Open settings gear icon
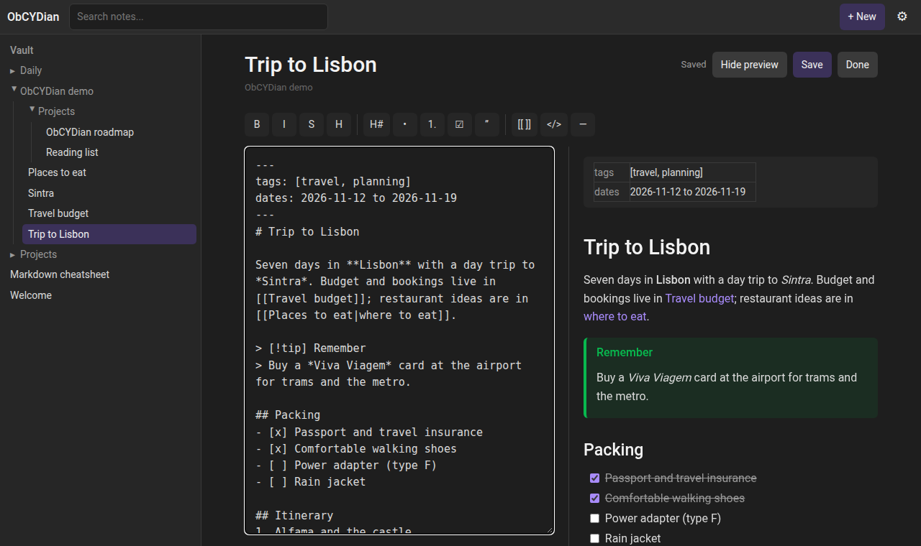921x546 pixels. [x=902, y=17]
